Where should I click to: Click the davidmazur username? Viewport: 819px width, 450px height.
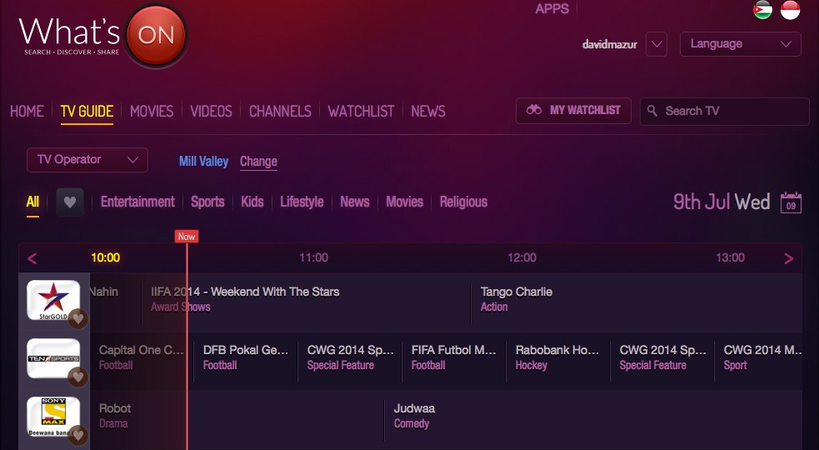[x=610, y=45]
